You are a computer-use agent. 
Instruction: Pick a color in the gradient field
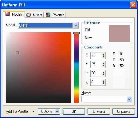click(x=39, y=67)
